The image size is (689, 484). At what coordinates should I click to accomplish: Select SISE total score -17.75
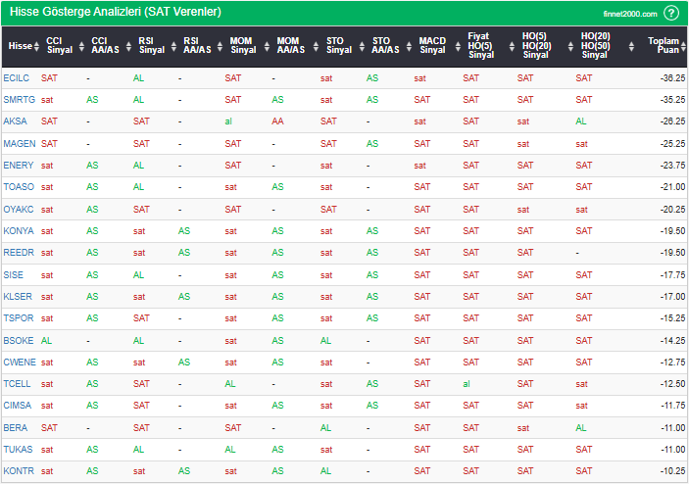pos(672,275)
